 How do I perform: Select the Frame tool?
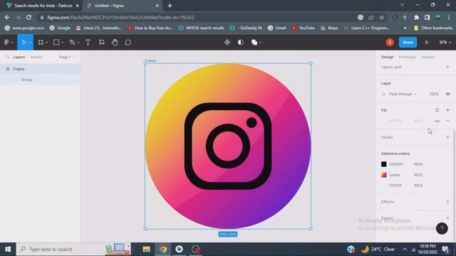(x=41, y=43)
